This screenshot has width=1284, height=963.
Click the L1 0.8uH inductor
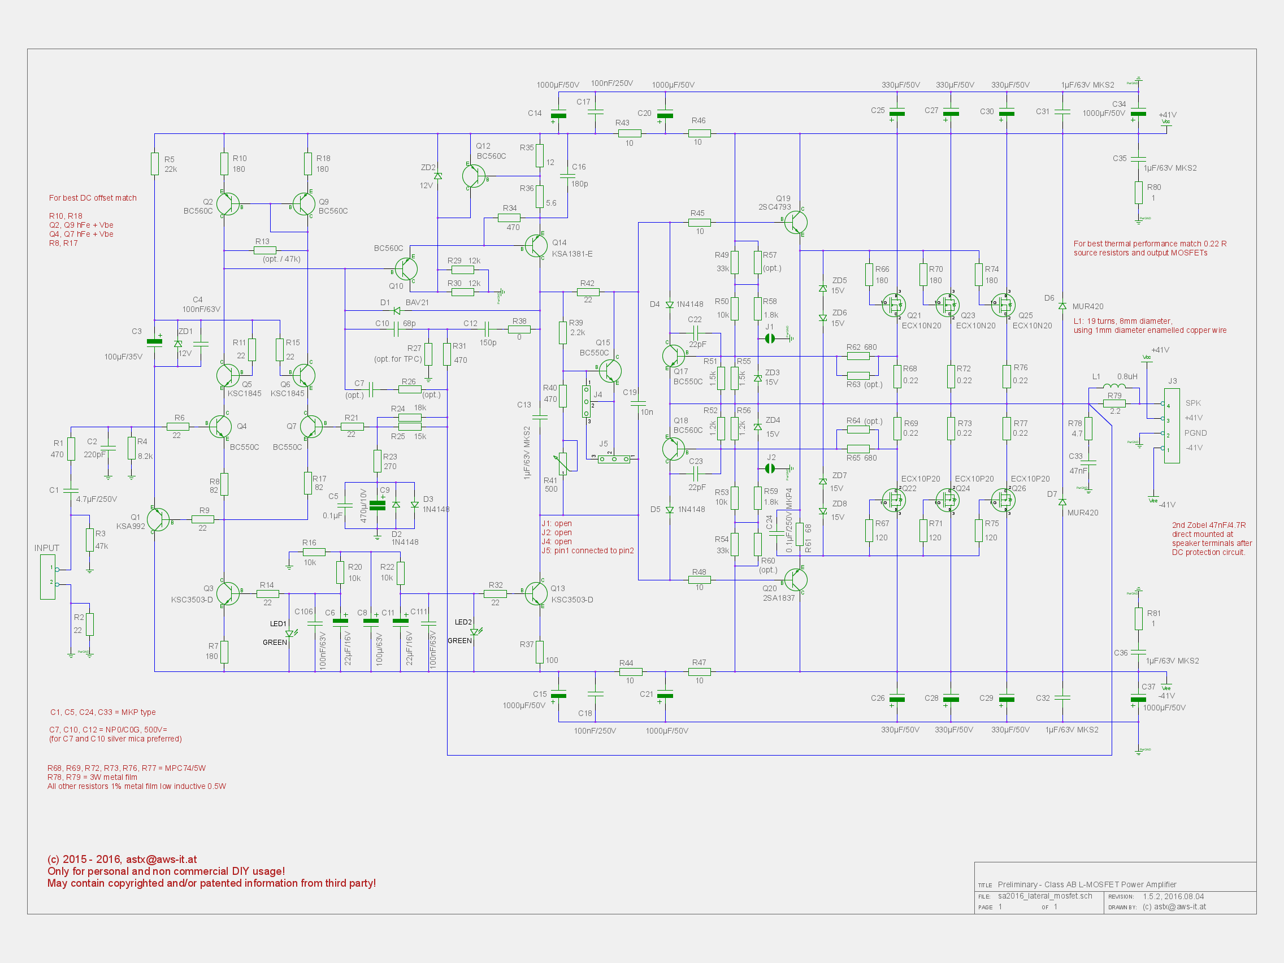pyautogui.click(x=1114, y=387)
